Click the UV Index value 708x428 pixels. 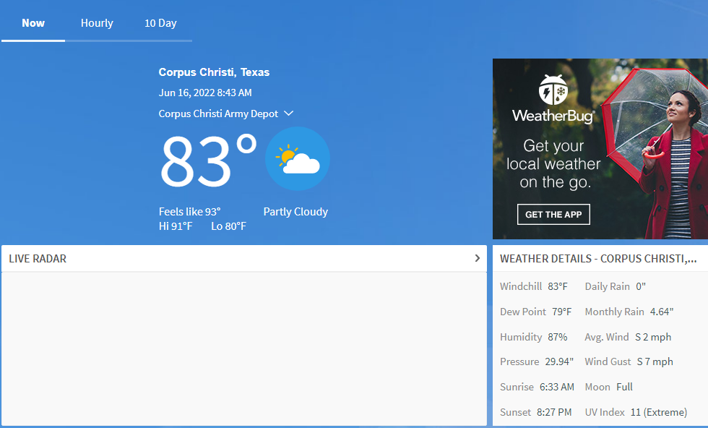pyautogui.click(x=658, y=412)
